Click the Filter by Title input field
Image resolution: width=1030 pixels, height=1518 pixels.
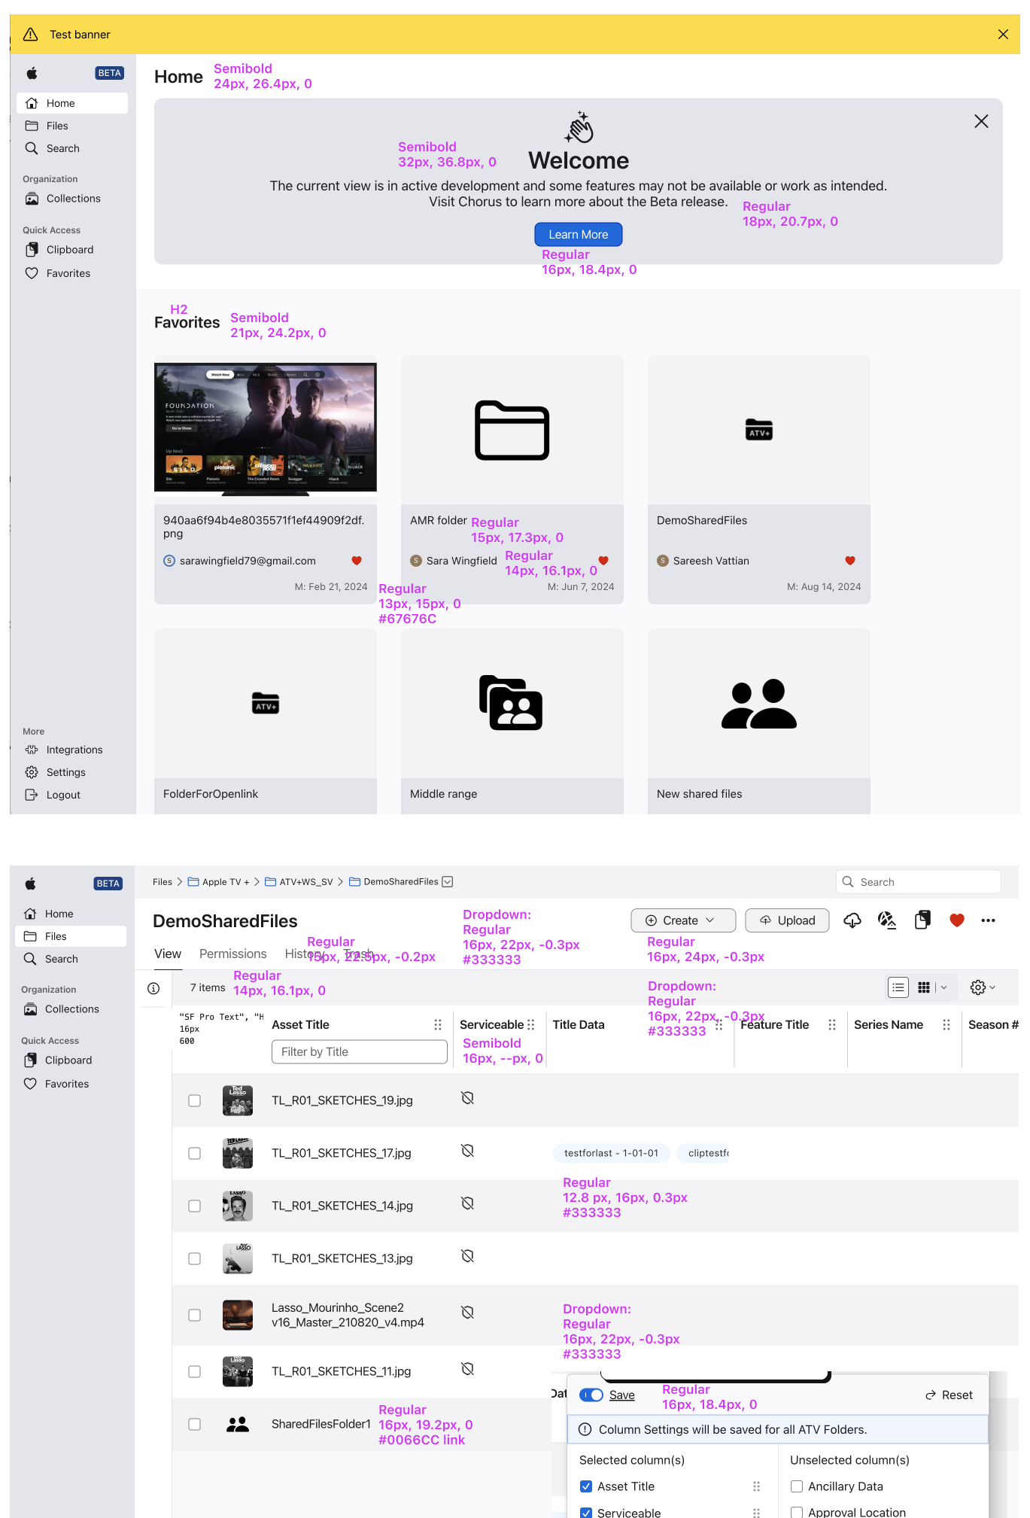tap(359, 1052)
